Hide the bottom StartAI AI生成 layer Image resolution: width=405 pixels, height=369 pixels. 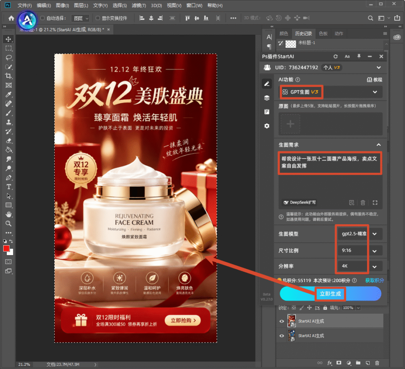282,336
